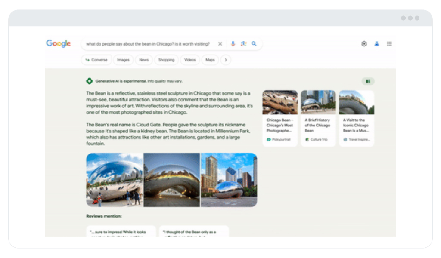Open the Google apps grid icon
The image size is (441, 258).
click(389, 44)
